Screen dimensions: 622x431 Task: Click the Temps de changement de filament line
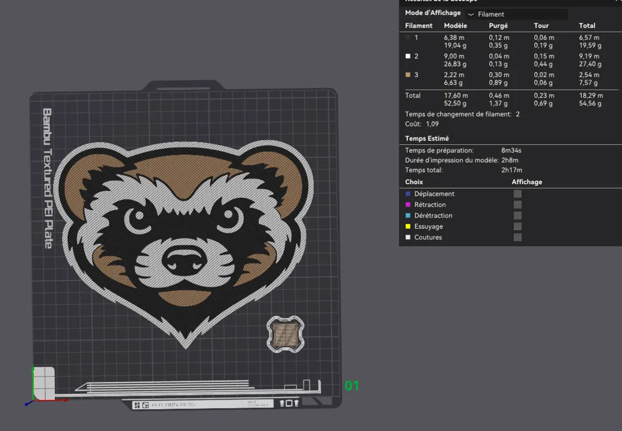pyautogui.click(x=462, y=114)
